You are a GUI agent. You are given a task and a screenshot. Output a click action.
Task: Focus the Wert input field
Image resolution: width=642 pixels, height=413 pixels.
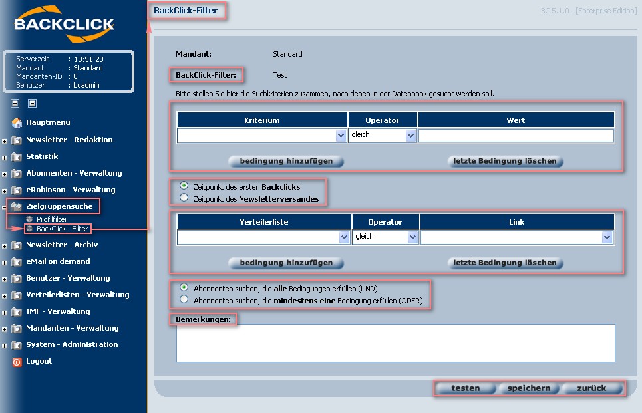pyautogui.click(x=516, y=136)
